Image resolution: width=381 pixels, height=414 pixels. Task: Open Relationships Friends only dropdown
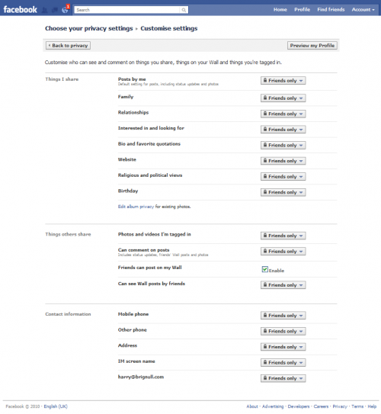coord(283,114)
